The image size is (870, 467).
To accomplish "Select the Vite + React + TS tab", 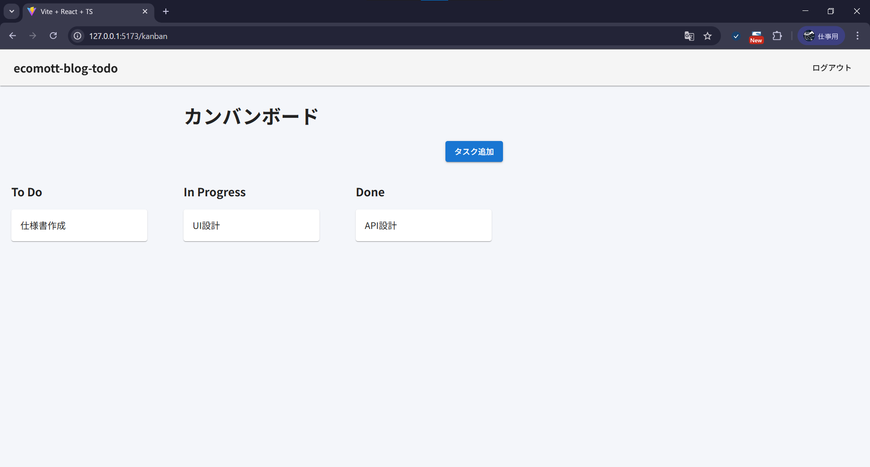I will [82, 11].
